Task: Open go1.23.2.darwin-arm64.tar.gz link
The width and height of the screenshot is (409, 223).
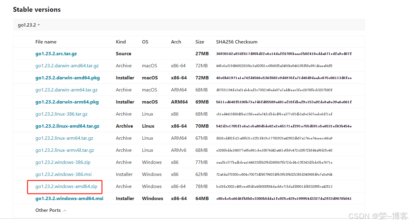Action: pos(66,90)
